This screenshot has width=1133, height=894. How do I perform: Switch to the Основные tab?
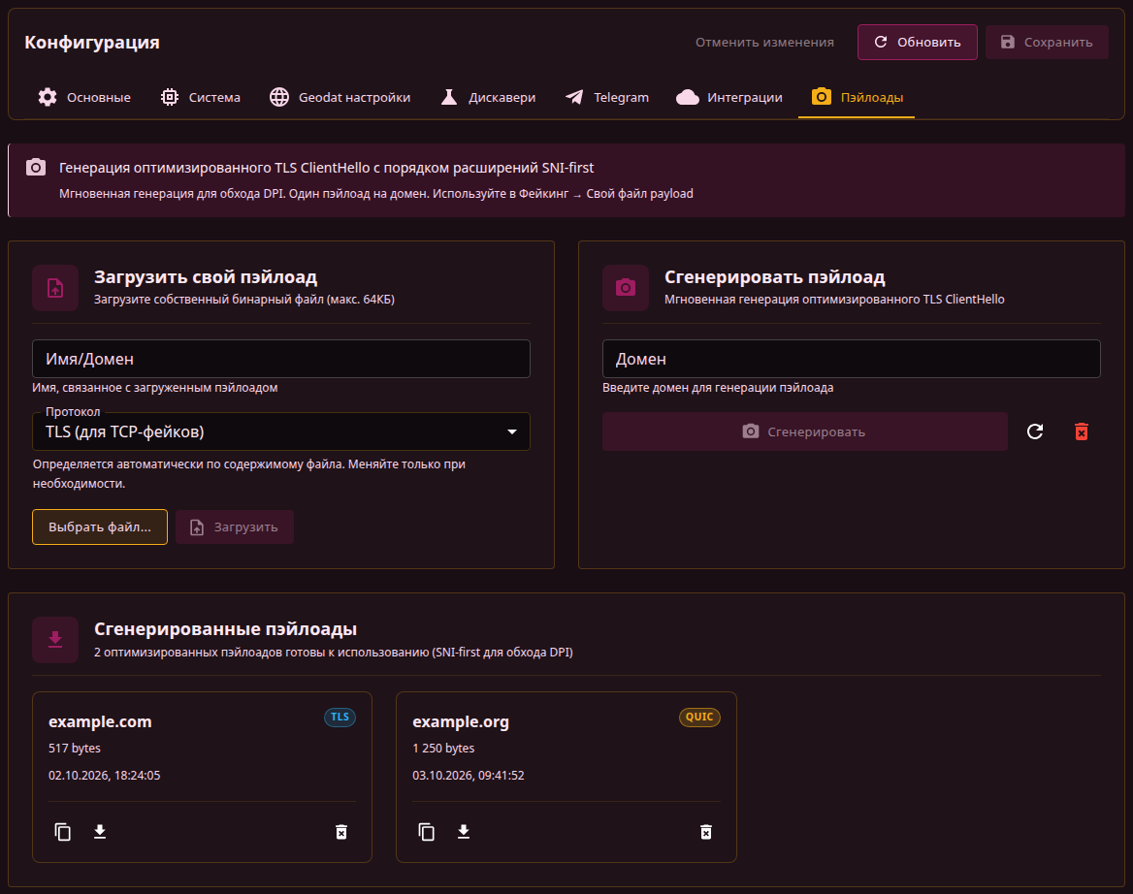tap(84, 98)
